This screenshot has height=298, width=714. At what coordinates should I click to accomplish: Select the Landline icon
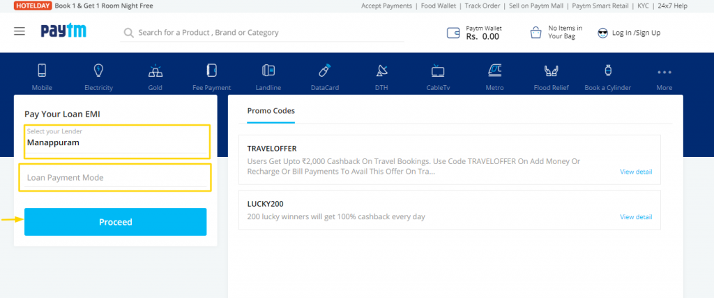click(x=268, y=70)
